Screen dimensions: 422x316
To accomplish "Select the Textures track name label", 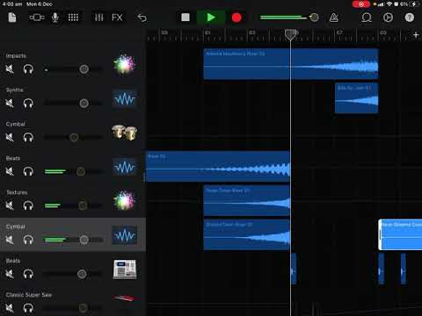I will point(17,192).
